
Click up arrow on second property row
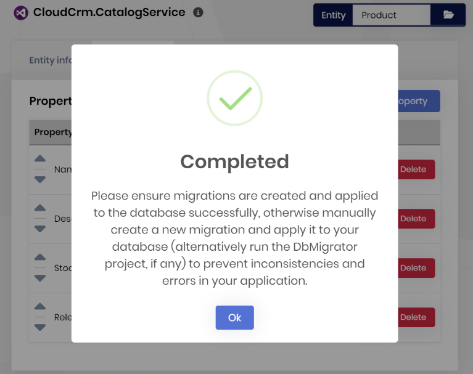[40, 208]
